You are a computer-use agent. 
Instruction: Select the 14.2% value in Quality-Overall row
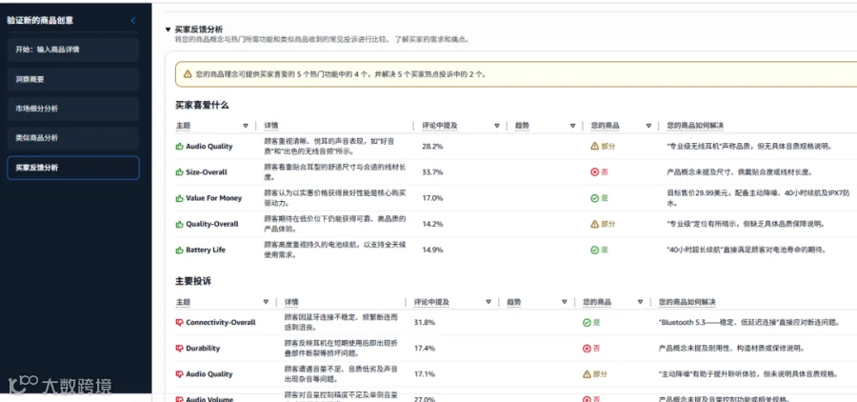432,224
